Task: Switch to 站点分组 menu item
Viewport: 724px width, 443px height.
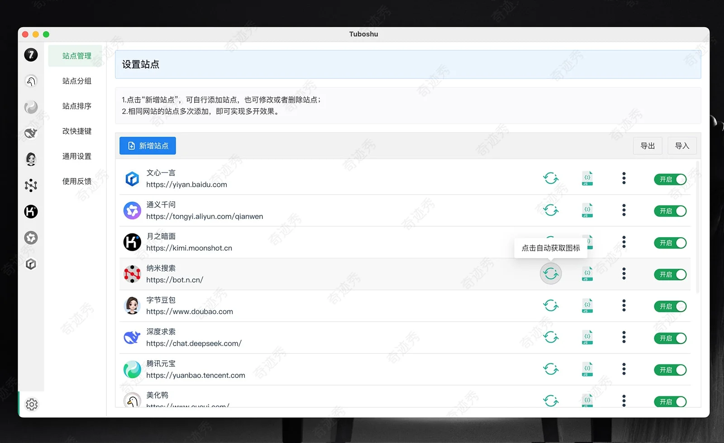Action: [77, 81]
